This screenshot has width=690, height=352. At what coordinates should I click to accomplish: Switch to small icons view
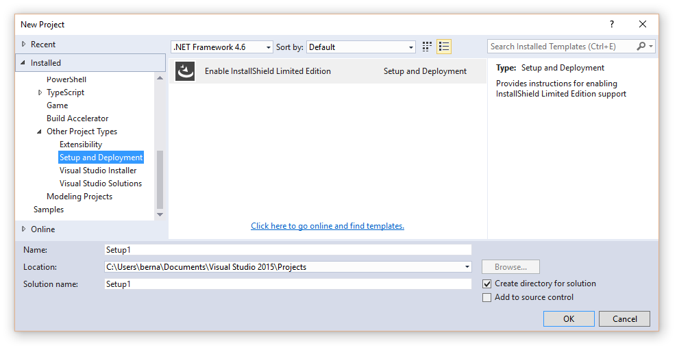(x=427, y=47)
